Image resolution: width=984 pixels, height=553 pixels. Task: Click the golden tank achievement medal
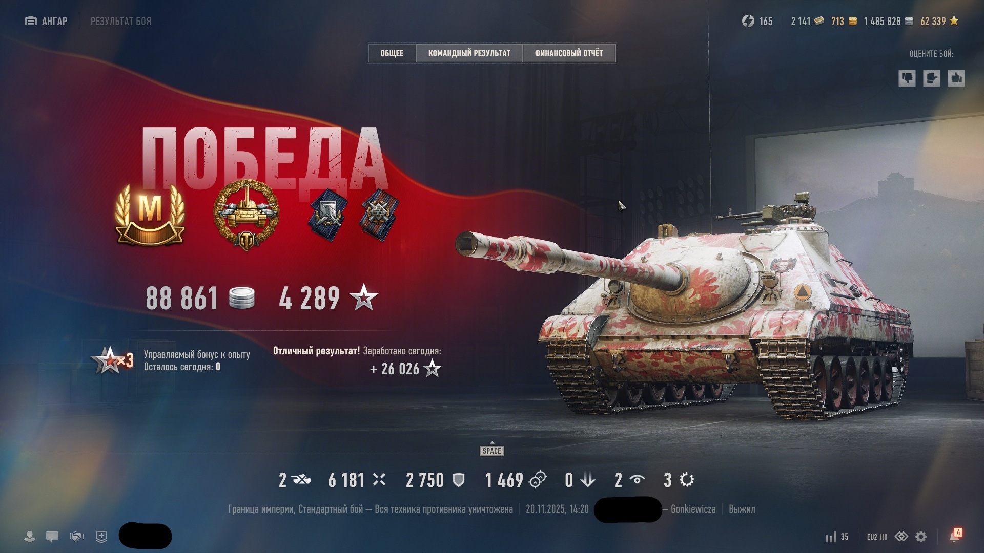point(247,215)
